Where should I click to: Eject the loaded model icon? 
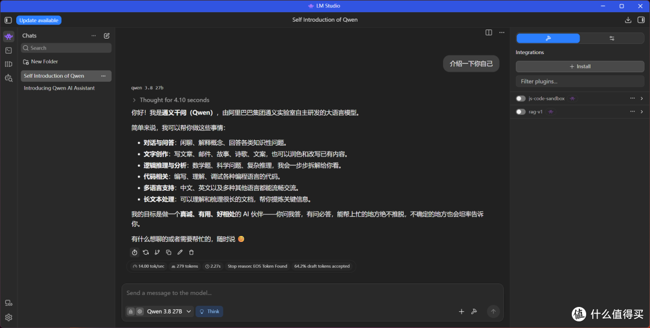pyautogui.click(x=131, y=311)
